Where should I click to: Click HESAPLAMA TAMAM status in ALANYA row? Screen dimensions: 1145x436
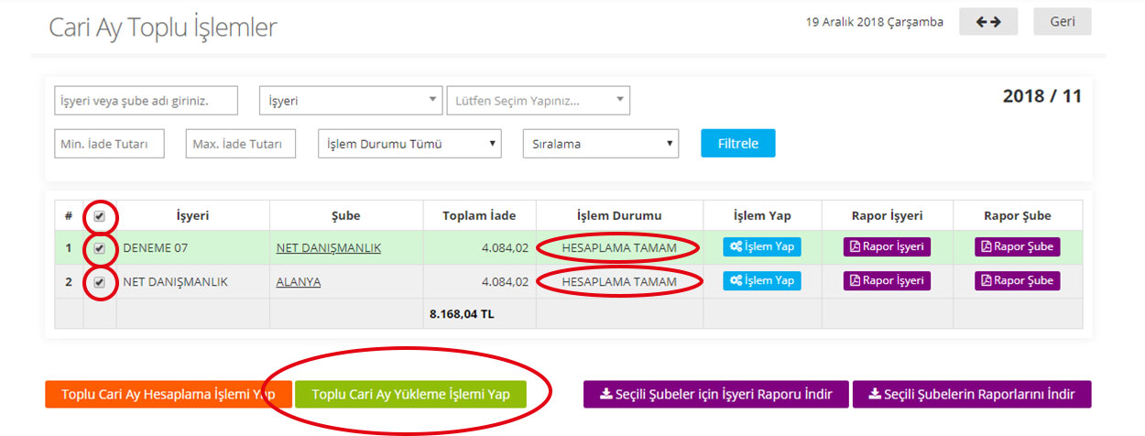coord(619,282)
